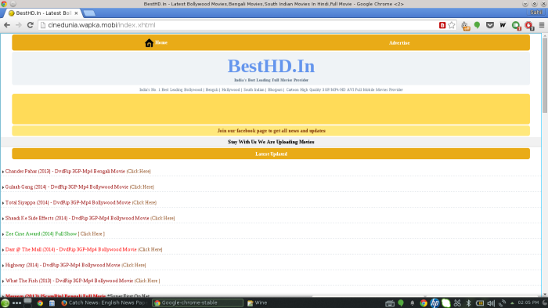
Task: Open the Join our facebook page link
Action: coord(271,131)
